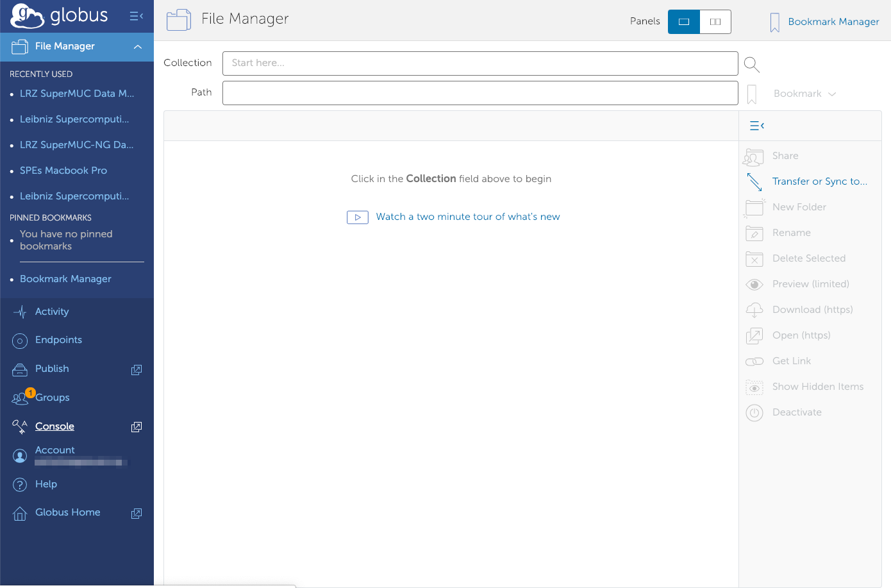Switch to single panel view
The width and height of the screenshot is (891, 588).
coord(683,22)
